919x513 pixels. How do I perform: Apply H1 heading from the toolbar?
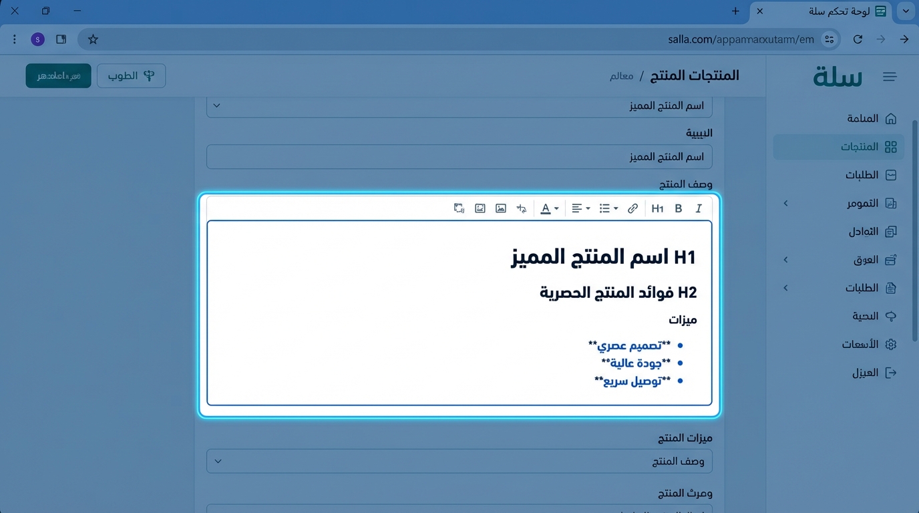click(657, 208)
